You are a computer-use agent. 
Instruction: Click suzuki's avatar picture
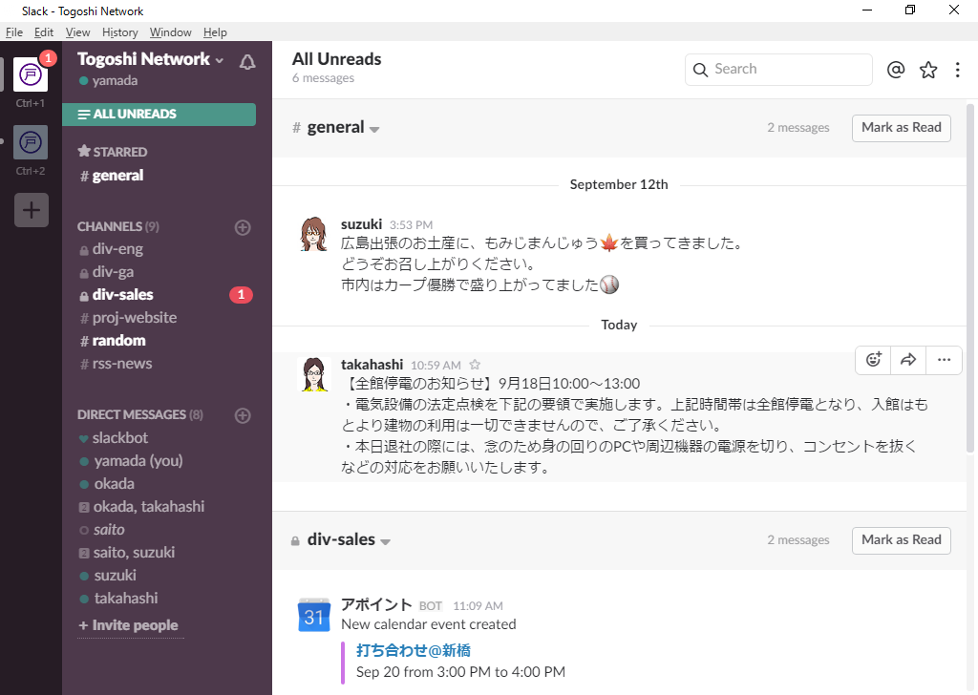click(313, 234)
